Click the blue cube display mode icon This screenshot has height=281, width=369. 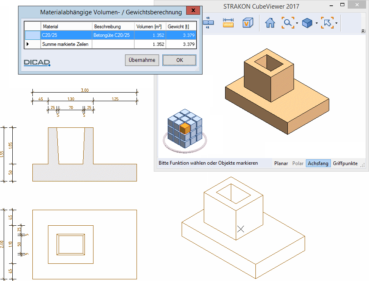pos(307,23)
